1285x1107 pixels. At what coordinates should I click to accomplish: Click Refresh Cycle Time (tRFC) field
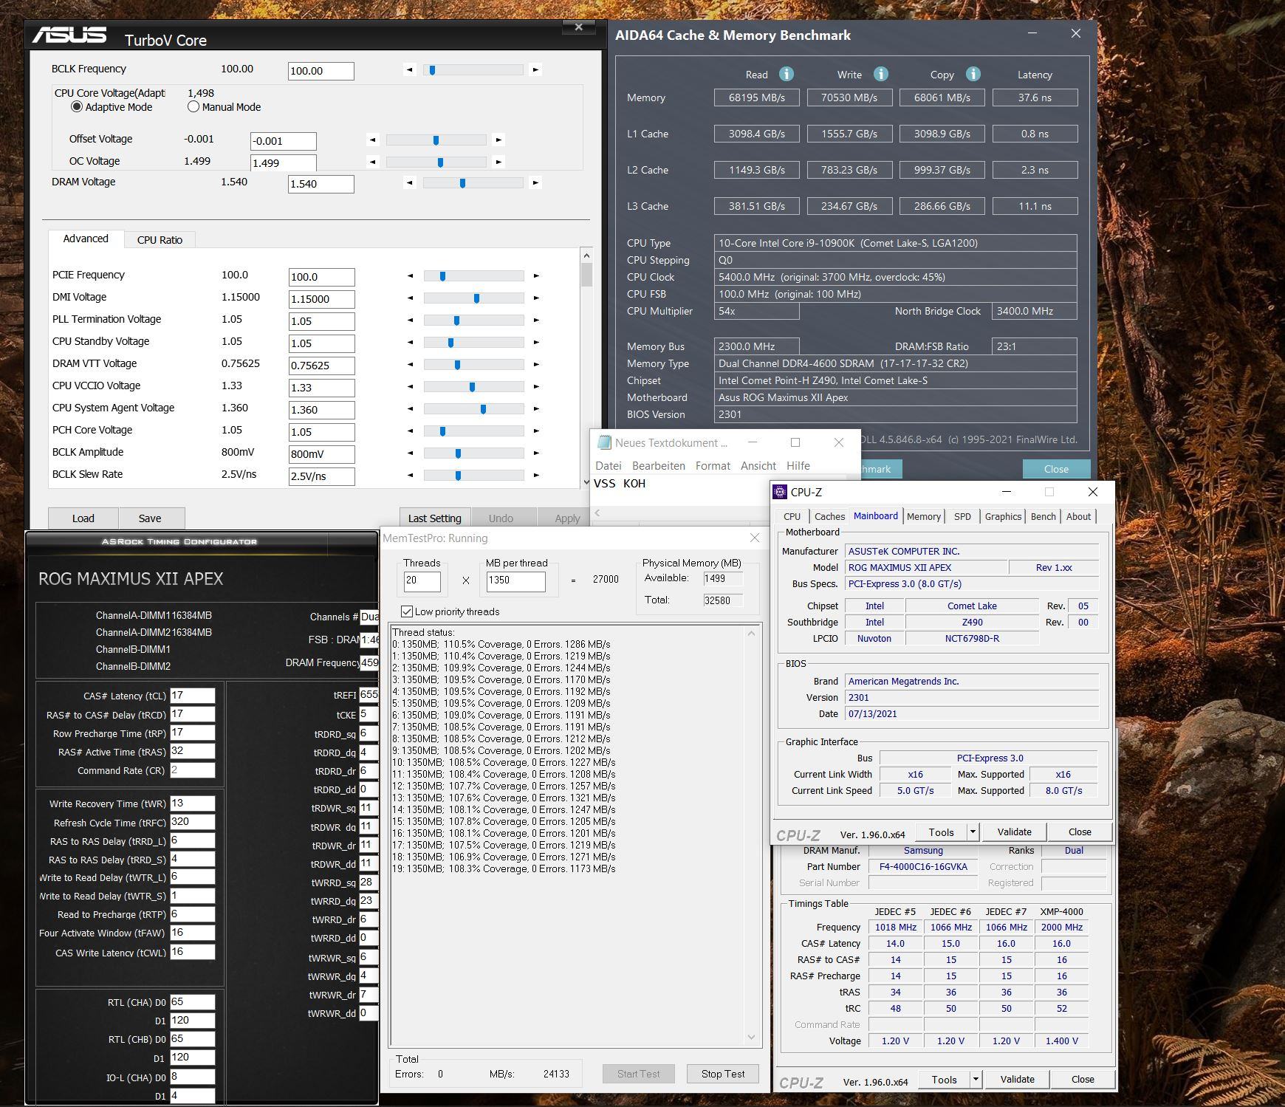point(192,822)
